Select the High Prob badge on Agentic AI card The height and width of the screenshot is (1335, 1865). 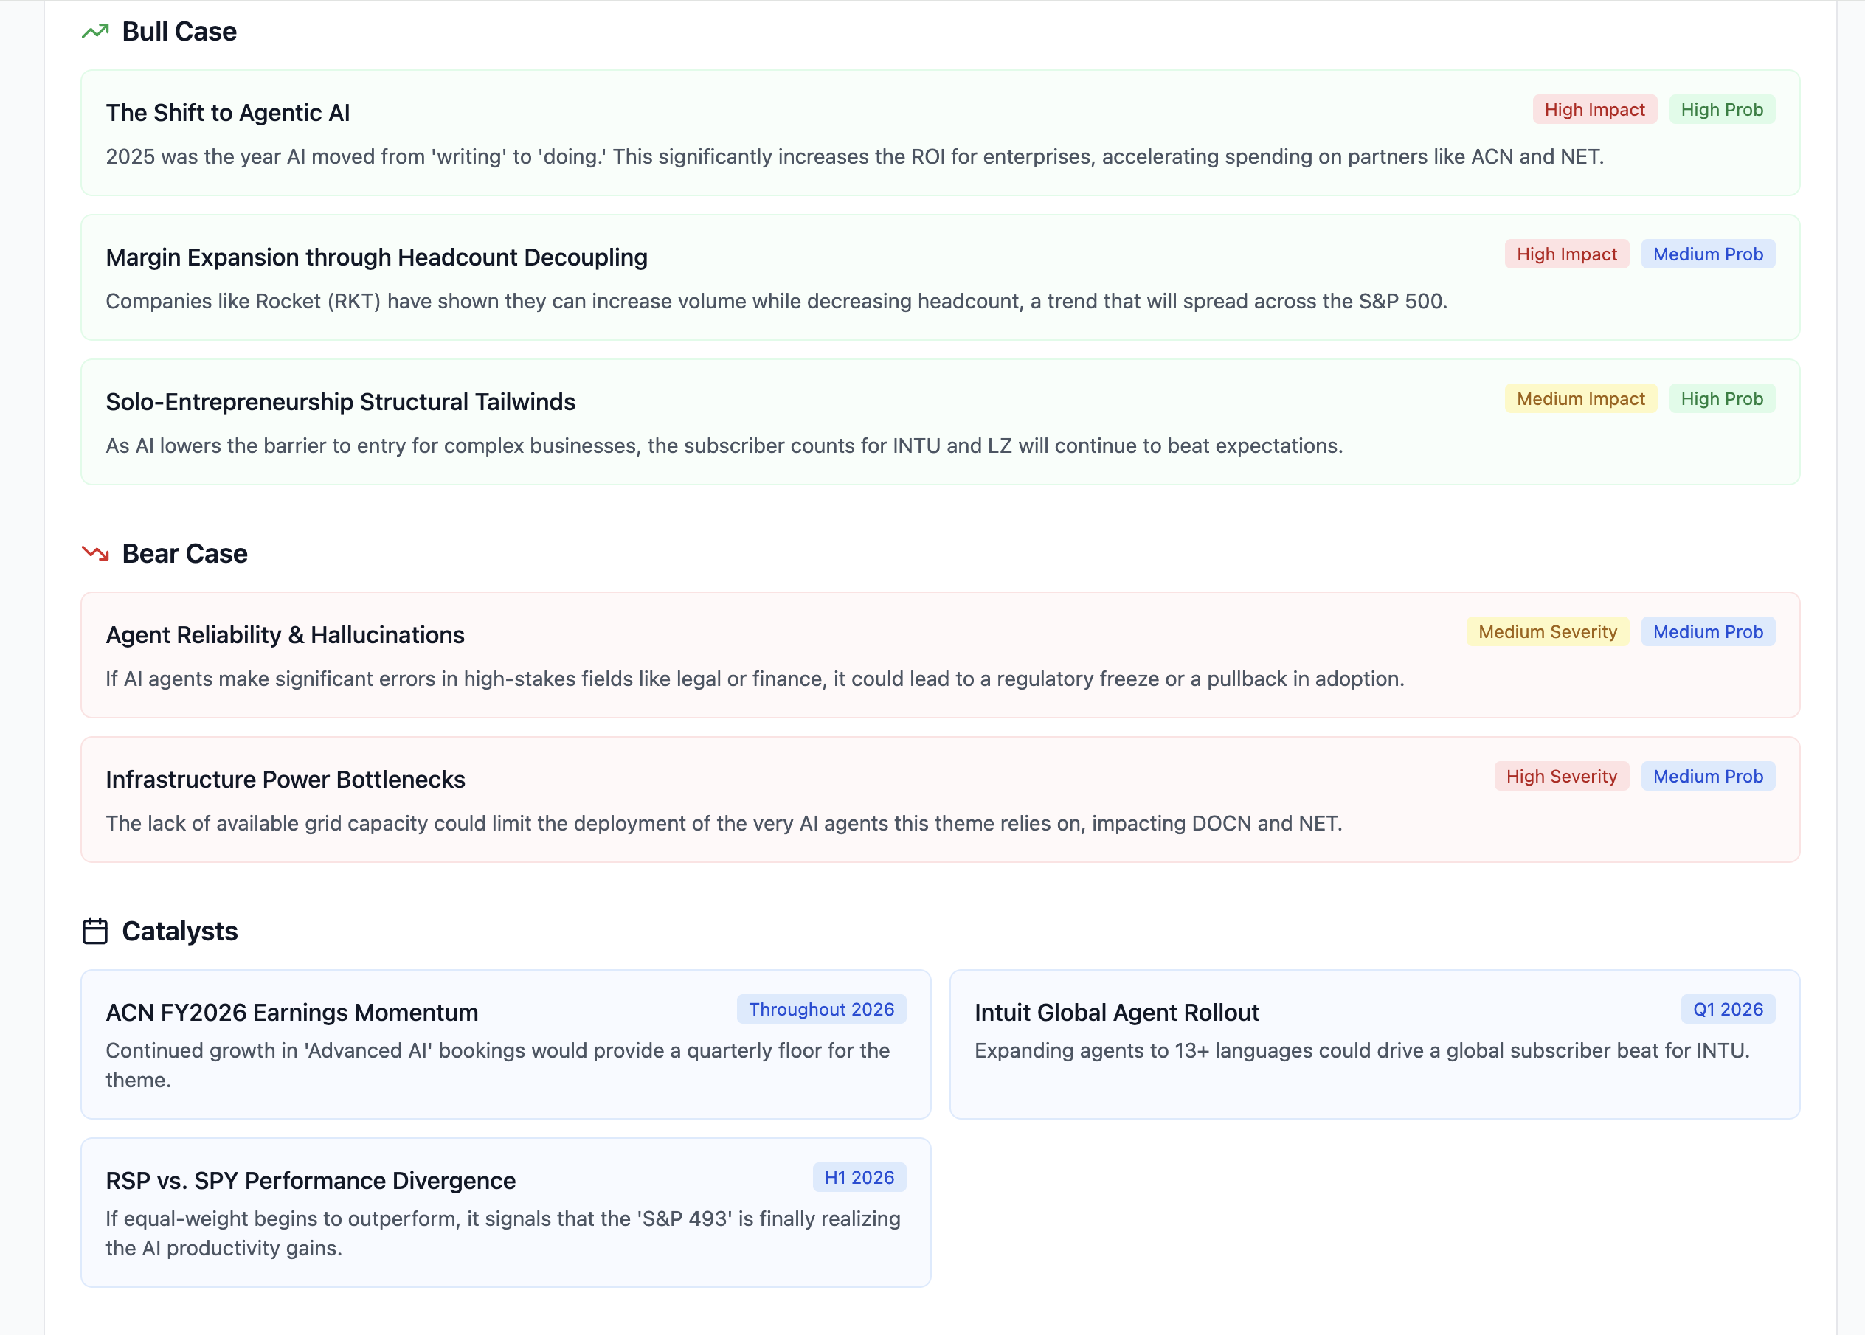coord(1723,108)
